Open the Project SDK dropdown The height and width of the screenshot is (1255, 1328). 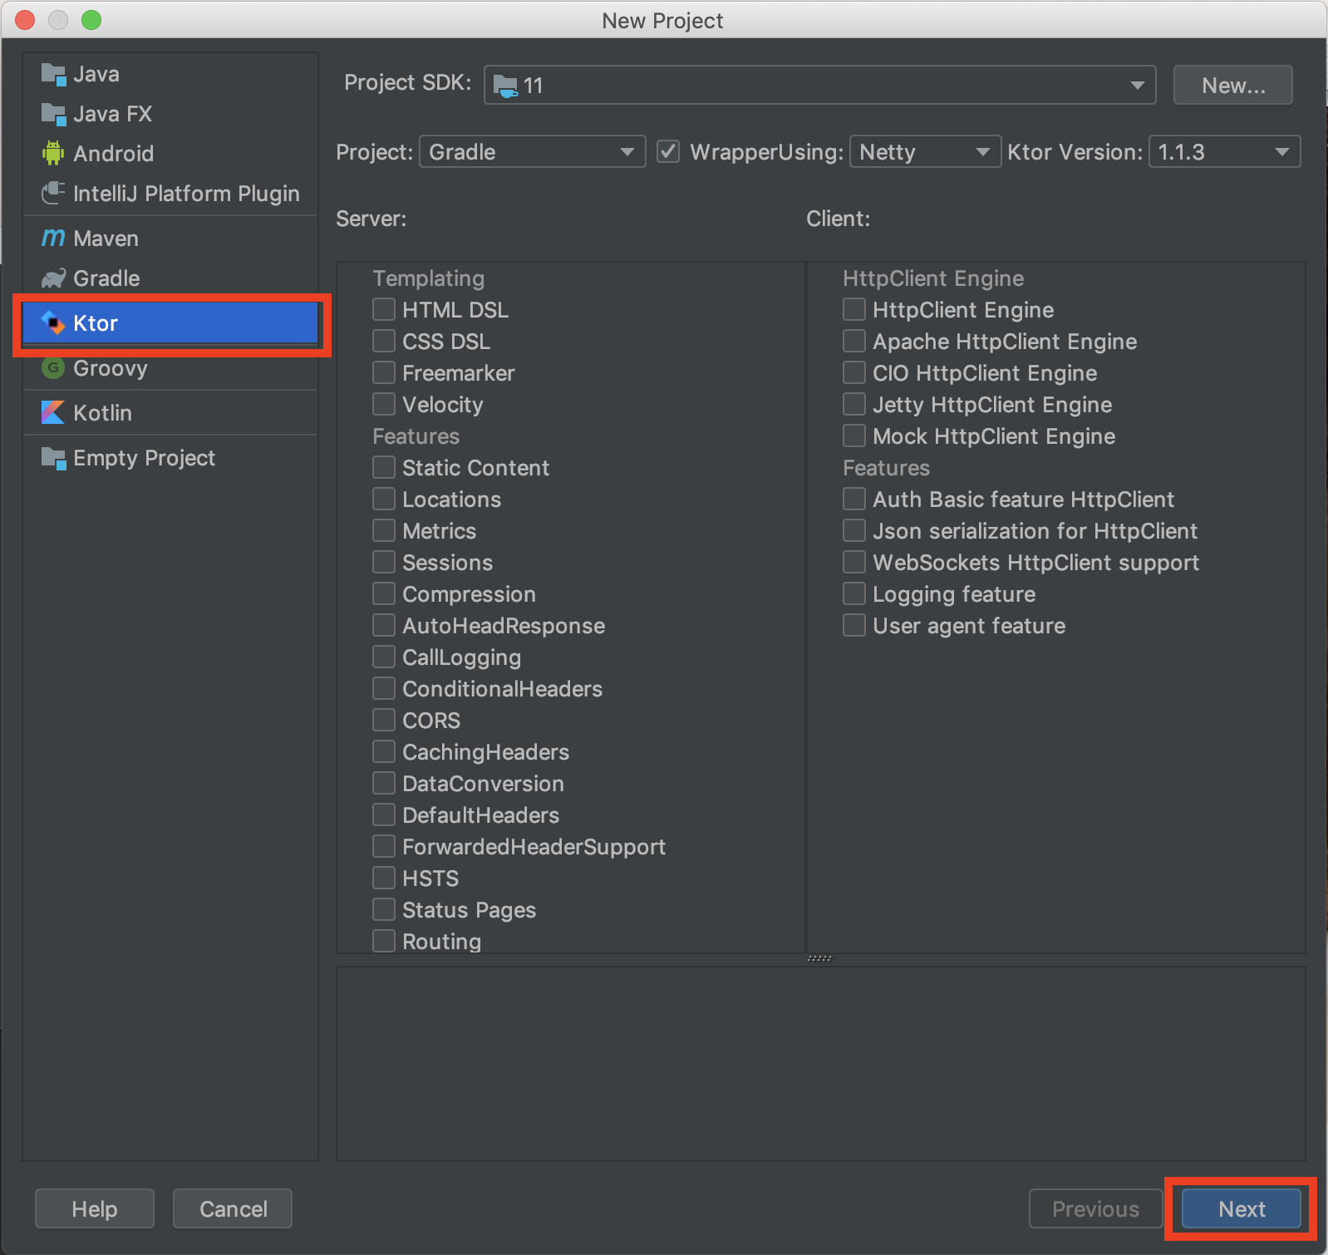click(819, 86)
